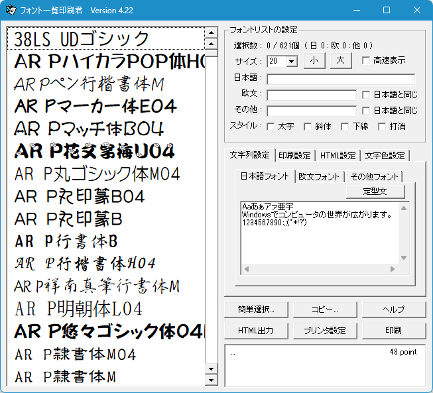The width and height of the screenshot is (433, 393).
Task: Select font AR P行楷書体H04
Action: click(106, 264)
